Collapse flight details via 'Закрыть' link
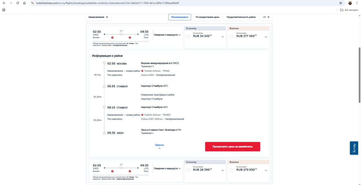This screenshot has width=361, height=185. click(159, 145)
